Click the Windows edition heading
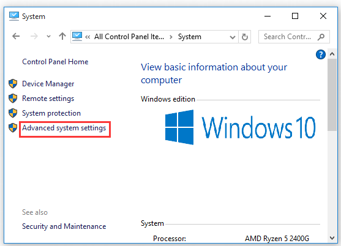341x246 pixels. [168, 99]
